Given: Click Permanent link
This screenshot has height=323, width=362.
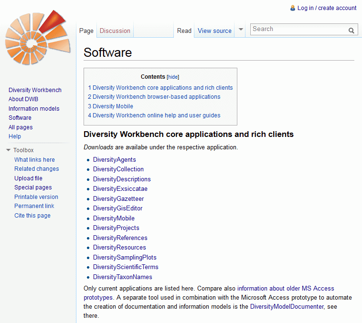Looking at the screenshot, I should pos(34,206).
